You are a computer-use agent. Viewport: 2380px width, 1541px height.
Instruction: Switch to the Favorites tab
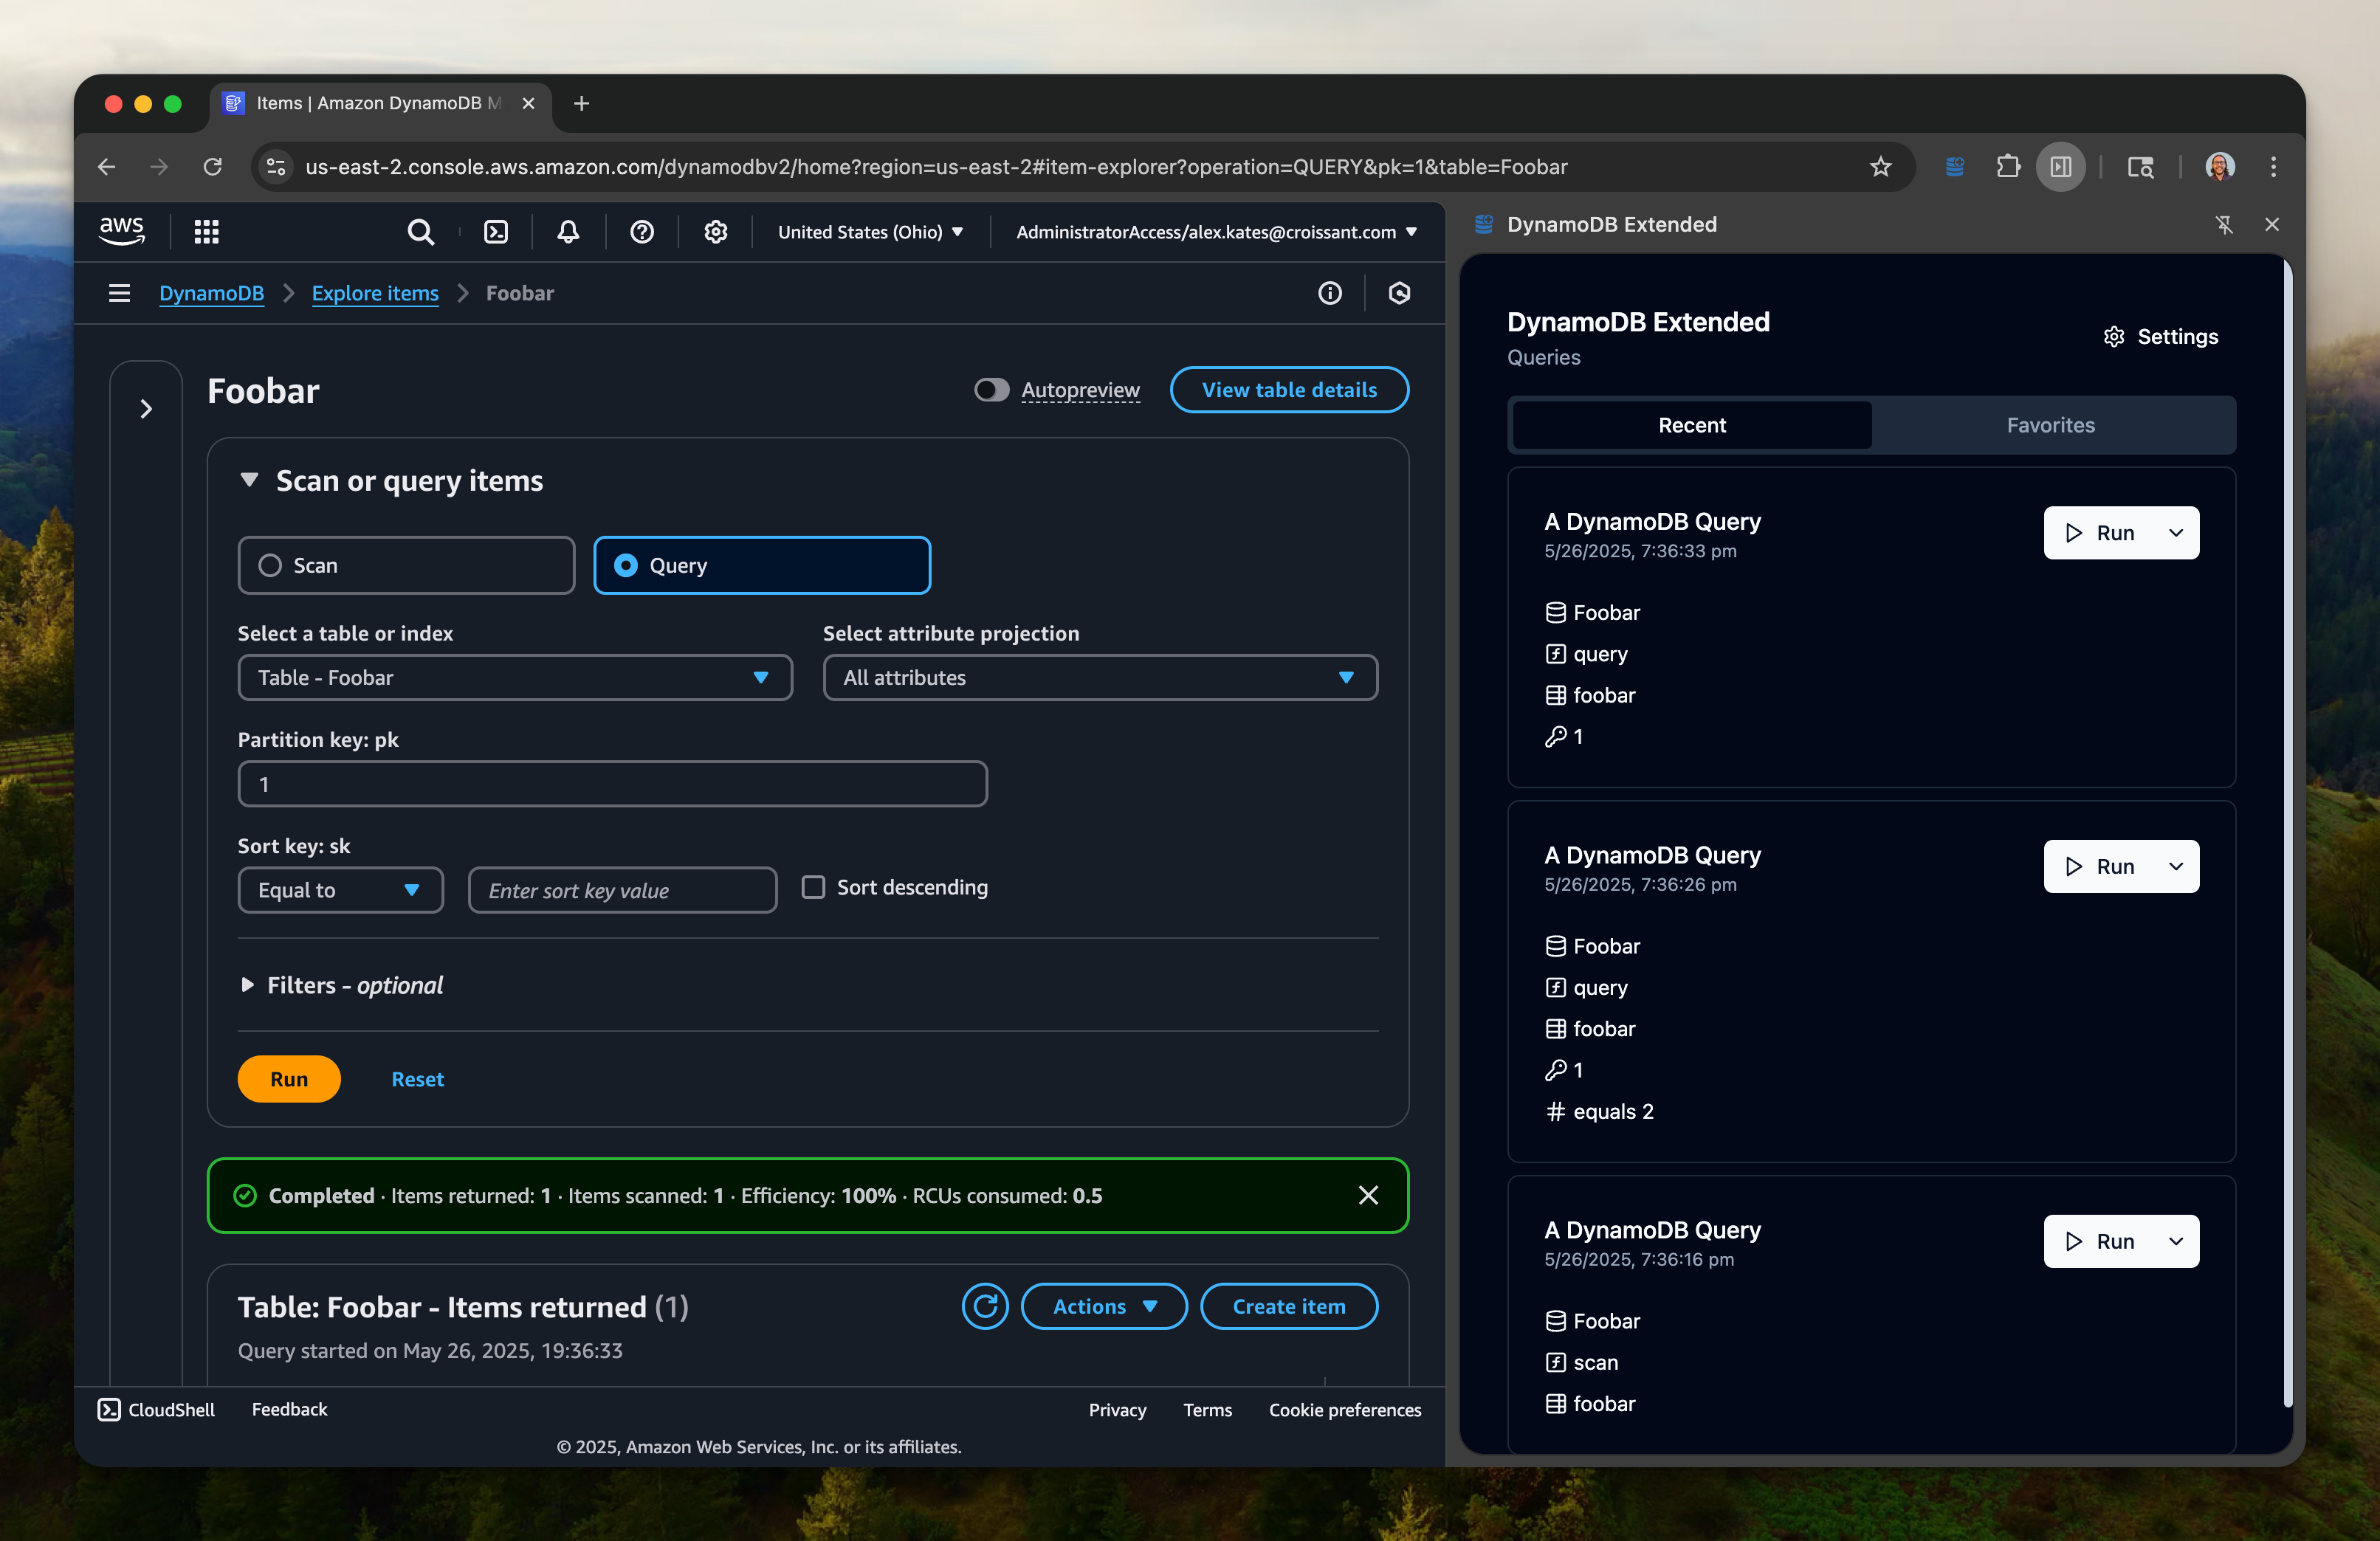pyautogui.click(x=2051, y=425)
